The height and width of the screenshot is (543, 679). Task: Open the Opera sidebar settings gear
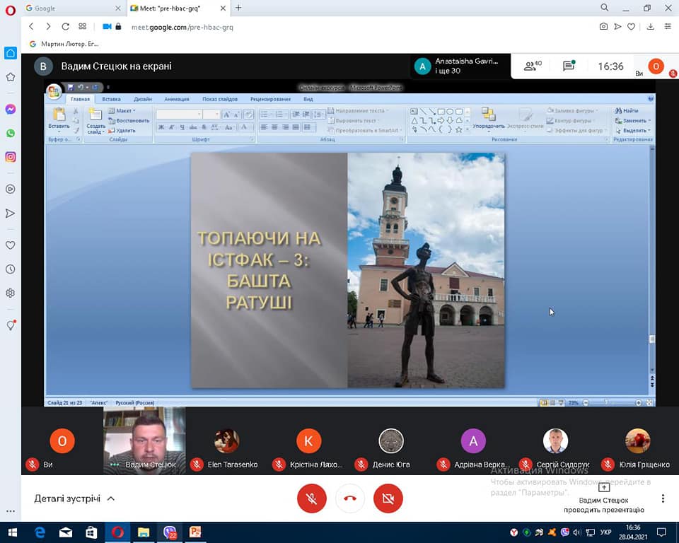pos(11,293)
